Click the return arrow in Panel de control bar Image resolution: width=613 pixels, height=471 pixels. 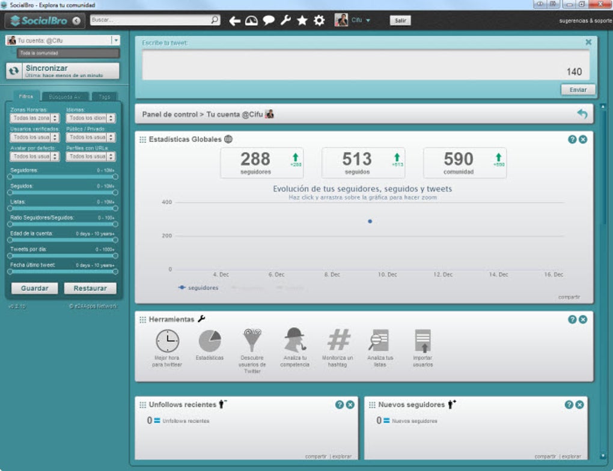point(582,114)
